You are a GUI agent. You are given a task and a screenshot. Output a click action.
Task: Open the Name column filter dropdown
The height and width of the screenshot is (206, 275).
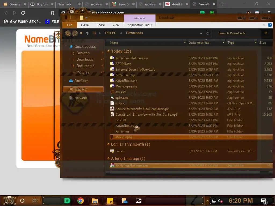[x=185, y=42]
